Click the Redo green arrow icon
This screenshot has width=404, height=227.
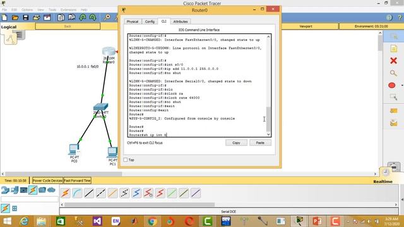(93, 18)
